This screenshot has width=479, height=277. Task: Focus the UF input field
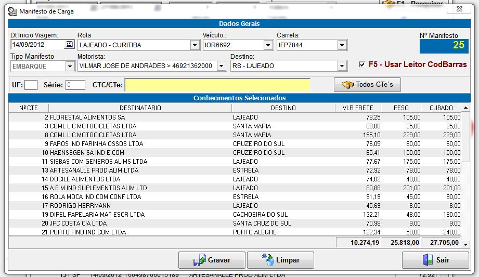click(31, 85)
